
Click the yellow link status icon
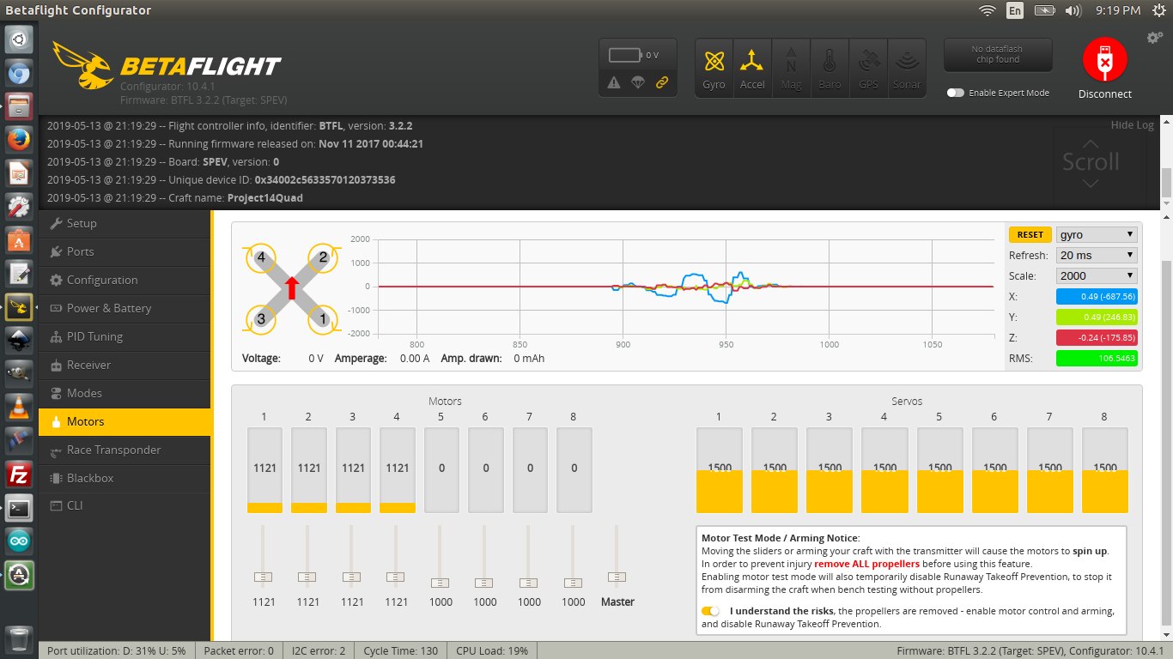point(662,82)
